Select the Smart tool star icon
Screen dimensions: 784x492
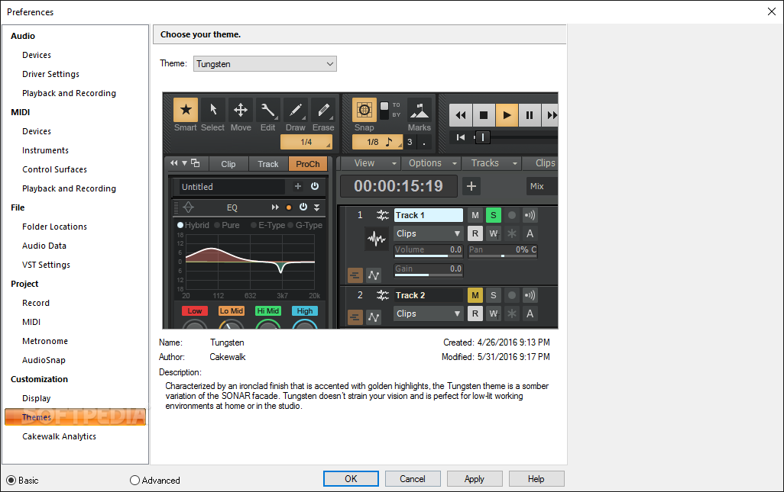[186, 110]
